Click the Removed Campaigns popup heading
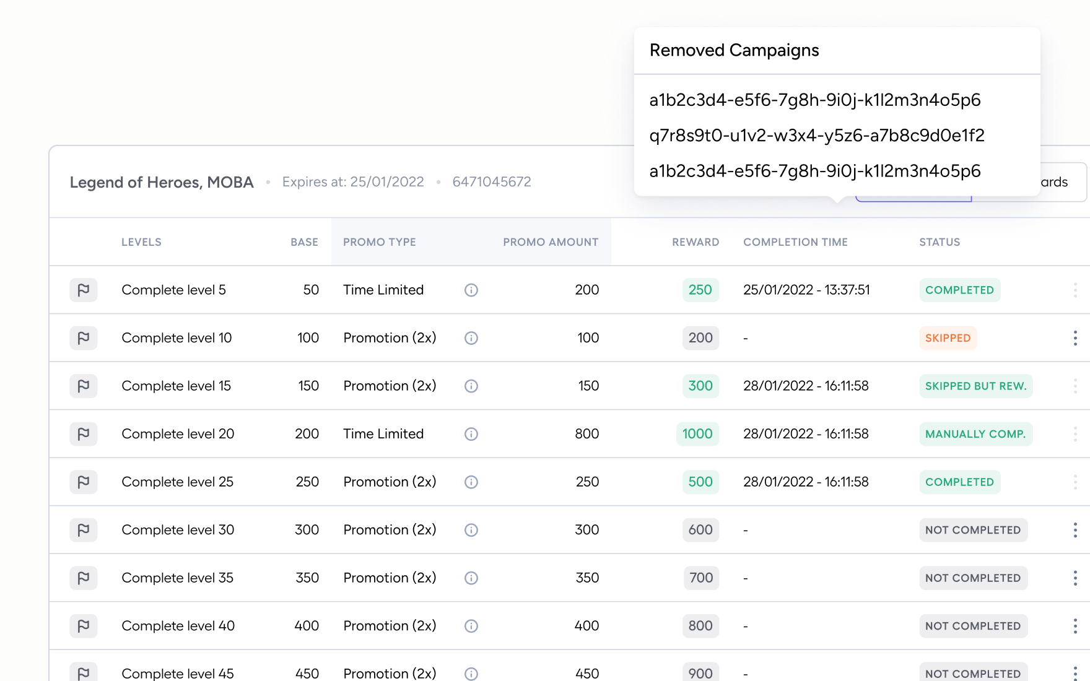The height and width of the screenshot is (681, 1090). pyautogui.click(x=734, y=50)
